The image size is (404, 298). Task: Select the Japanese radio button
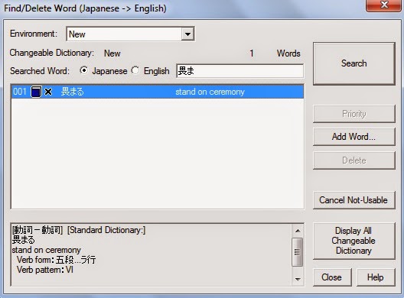[83, 70]
